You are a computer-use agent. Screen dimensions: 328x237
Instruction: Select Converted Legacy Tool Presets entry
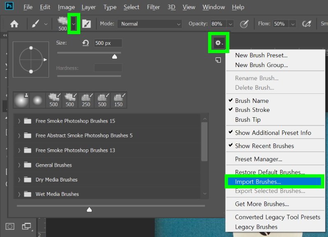[x=278, y=217]
